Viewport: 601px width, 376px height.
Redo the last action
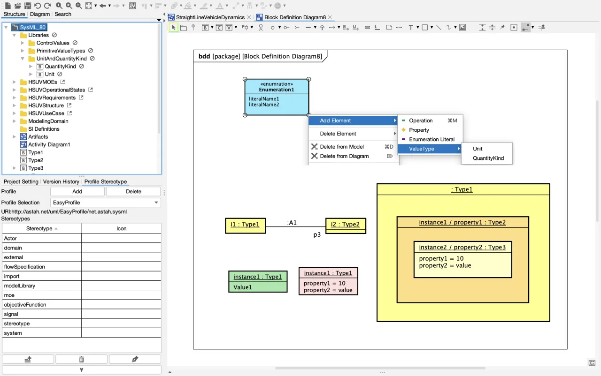coord(47,6)
